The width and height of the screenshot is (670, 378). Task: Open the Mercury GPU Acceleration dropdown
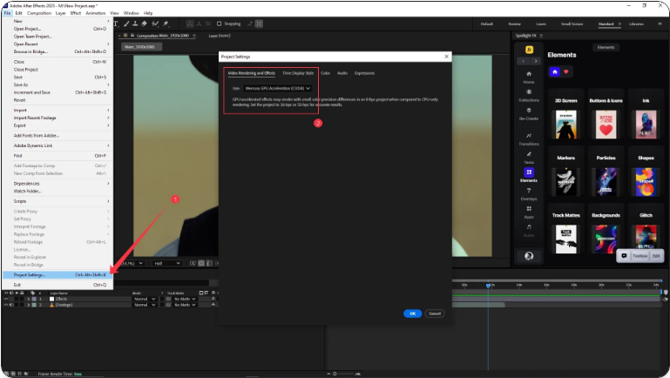point(278,88)
